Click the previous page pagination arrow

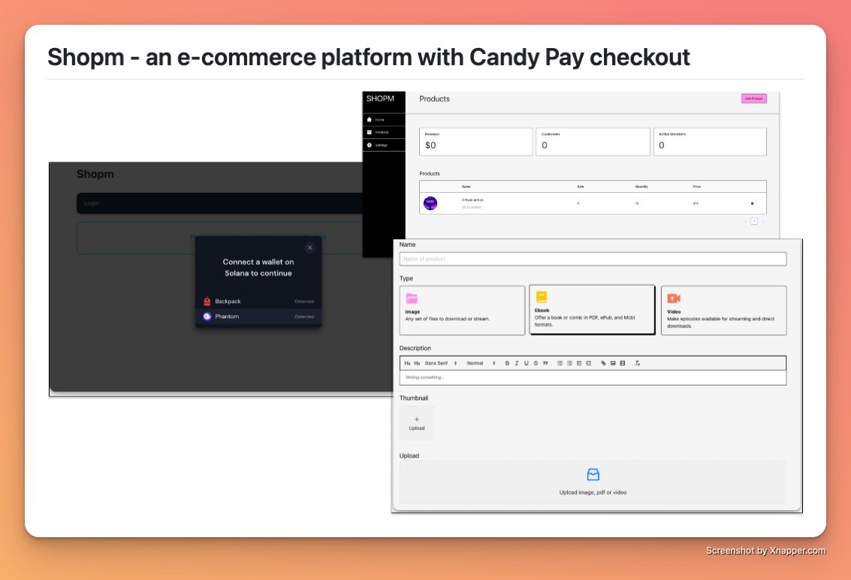(746, 221)
